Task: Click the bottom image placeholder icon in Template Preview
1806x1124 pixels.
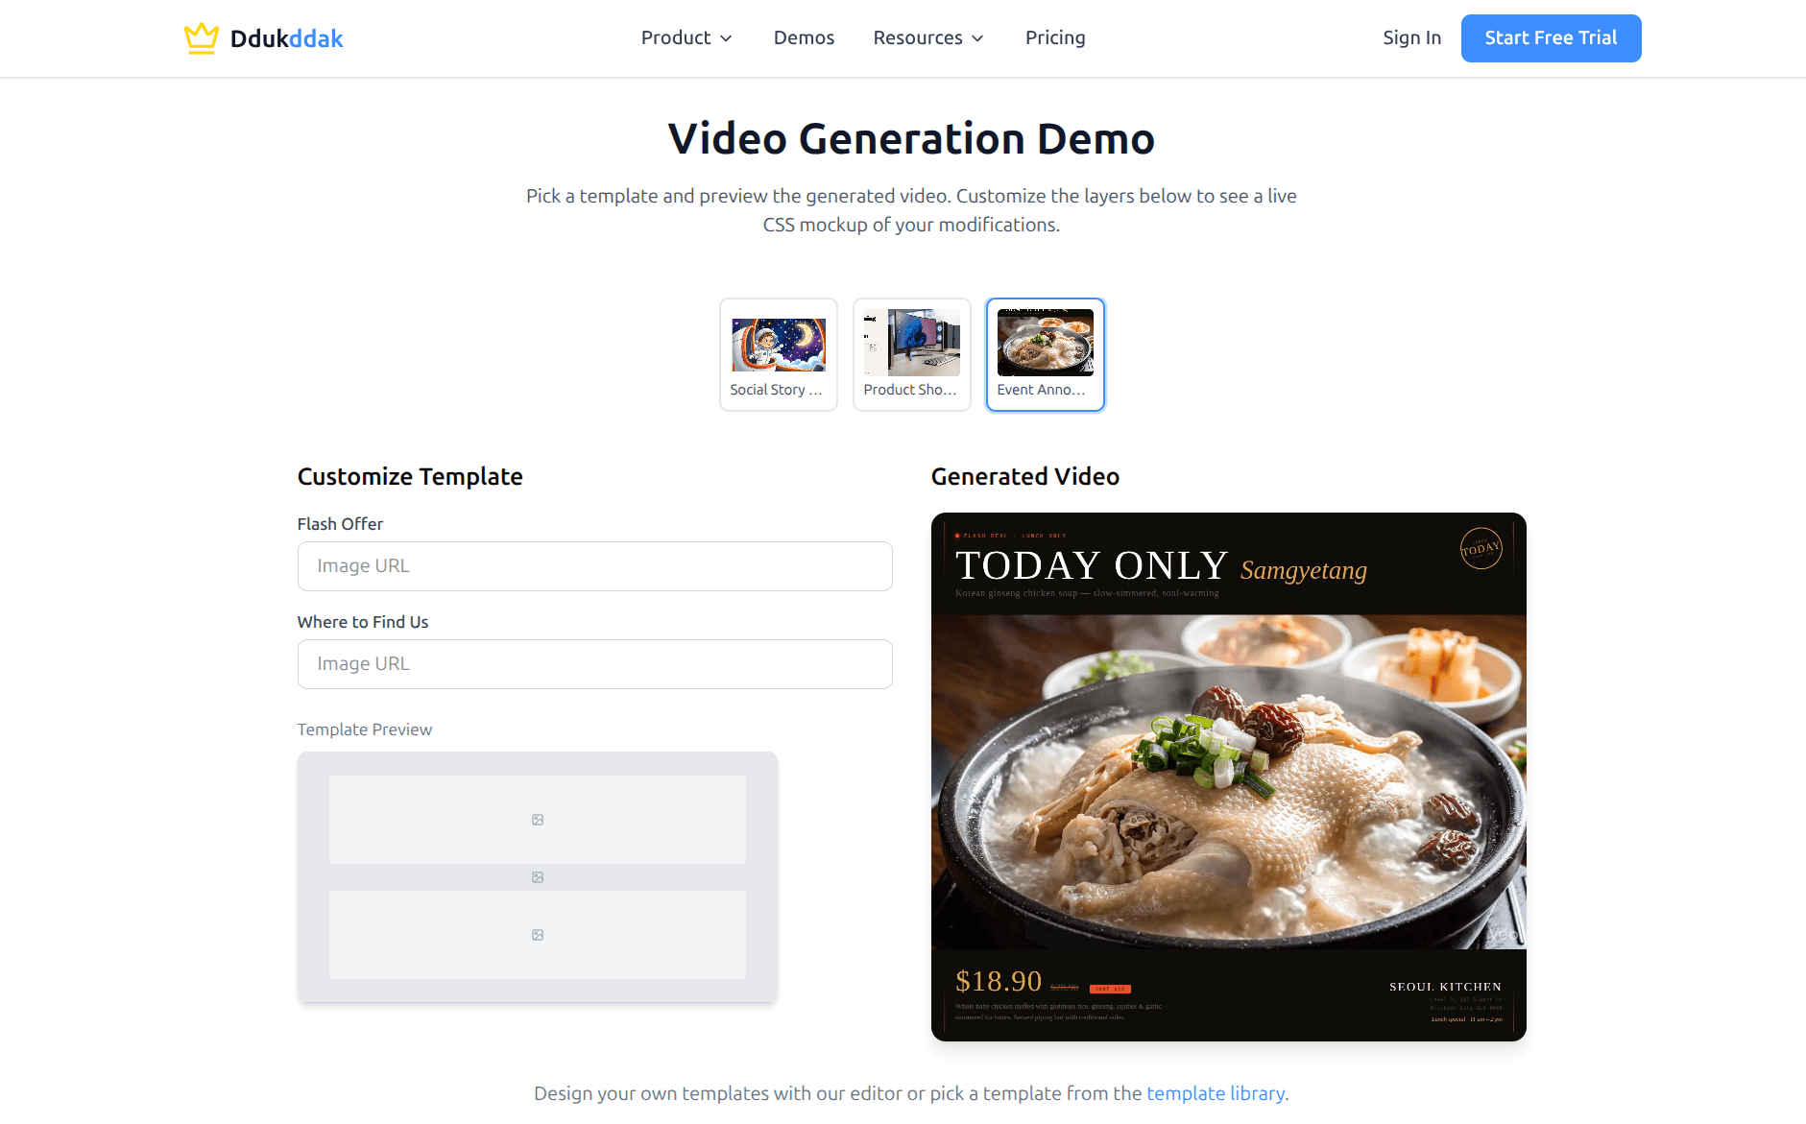Action: 537,934
